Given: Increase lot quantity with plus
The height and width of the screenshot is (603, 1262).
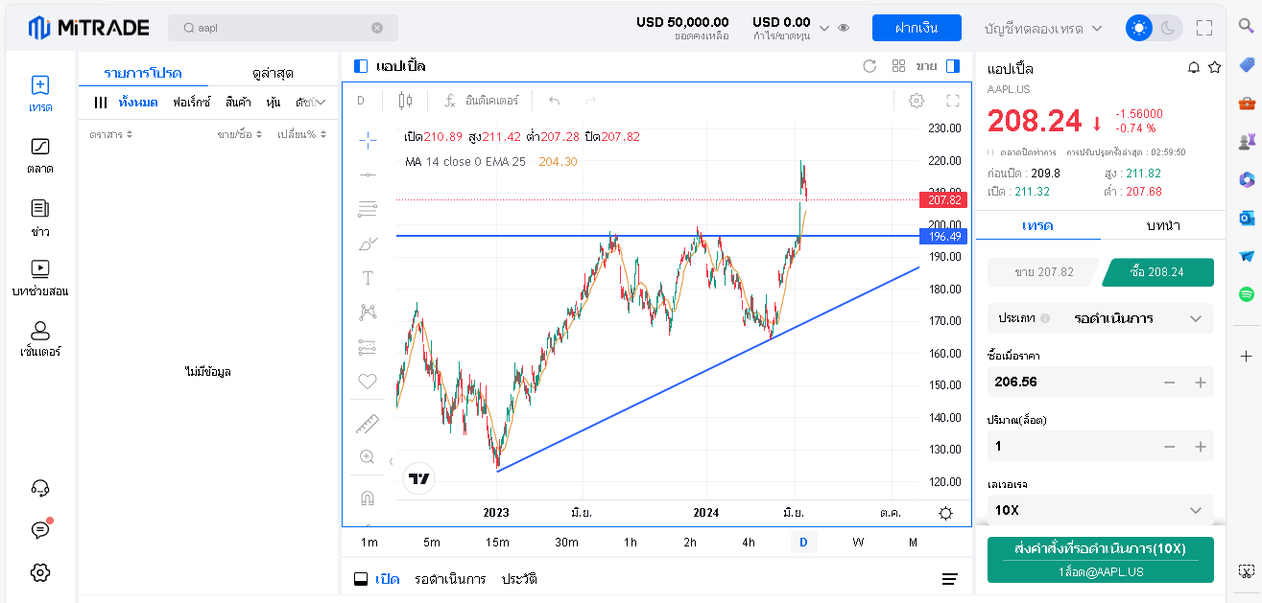Looking at the screenshot, I should pyautogui.click(x=1200, y=446).
